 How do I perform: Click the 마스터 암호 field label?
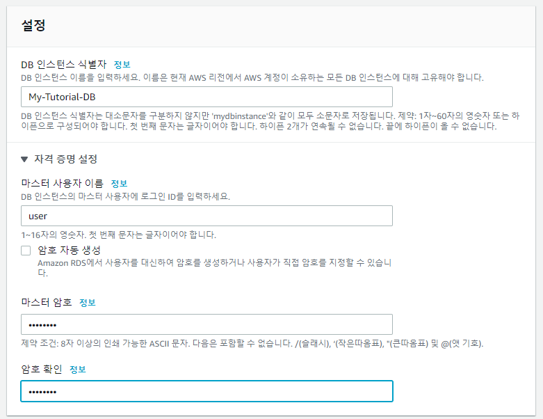[x=46, y=303]
